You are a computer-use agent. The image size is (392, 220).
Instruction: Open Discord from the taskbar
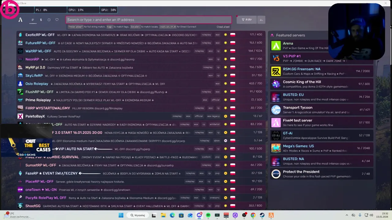(199, 215)
